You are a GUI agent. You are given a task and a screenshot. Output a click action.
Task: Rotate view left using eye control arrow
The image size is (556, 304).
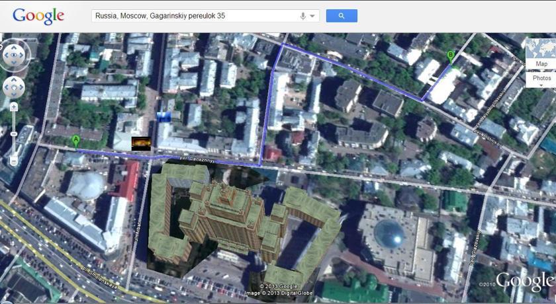(x=5, y=56)
